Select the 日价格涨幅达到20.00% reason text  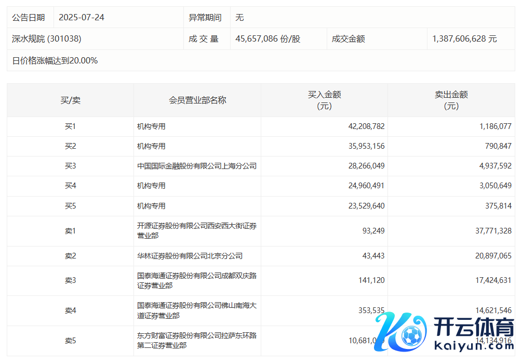pyautogui.click(x=55, y=60)
